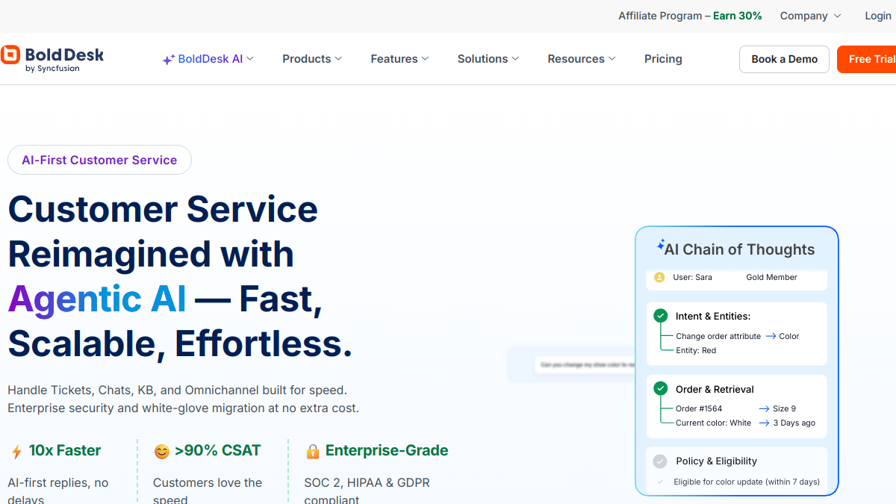Click the green check beside Order & Retrieval
Screen dimensions: 896x504
pos(661,389)
